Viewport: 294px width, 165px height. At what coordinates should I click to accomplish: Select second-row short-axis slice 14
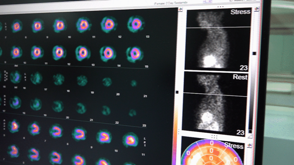click(108, 54)
